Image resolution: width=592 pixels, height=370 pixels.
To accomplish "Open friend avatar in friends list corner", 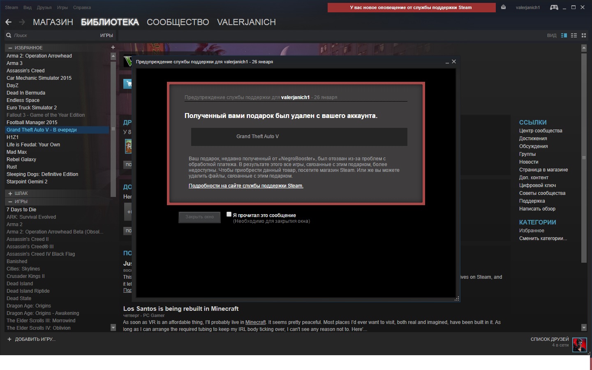I will pos(580,345).
